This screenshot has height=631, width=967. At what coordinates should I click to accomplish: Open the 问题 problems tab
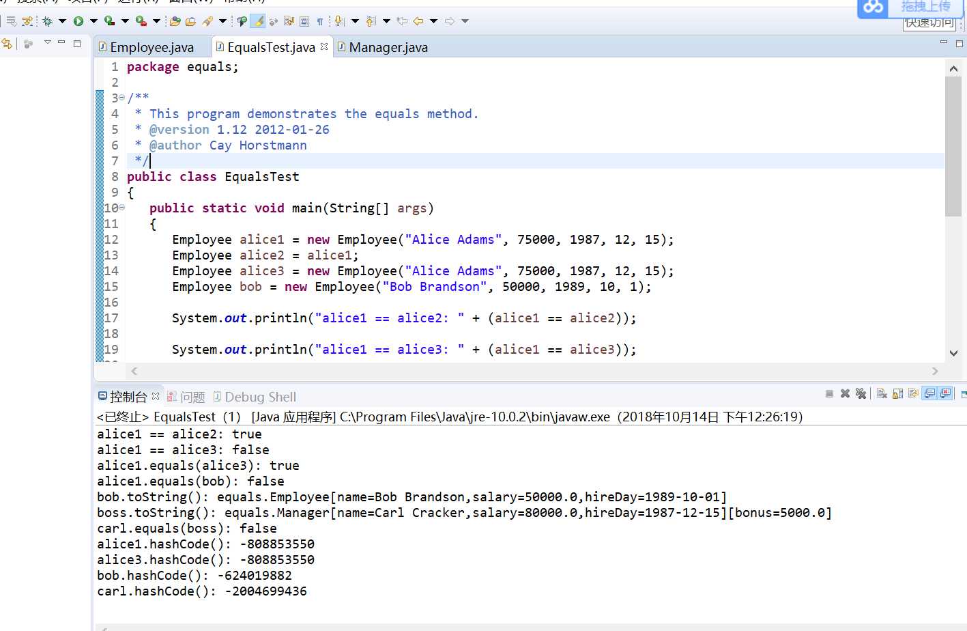pos(186,397)
